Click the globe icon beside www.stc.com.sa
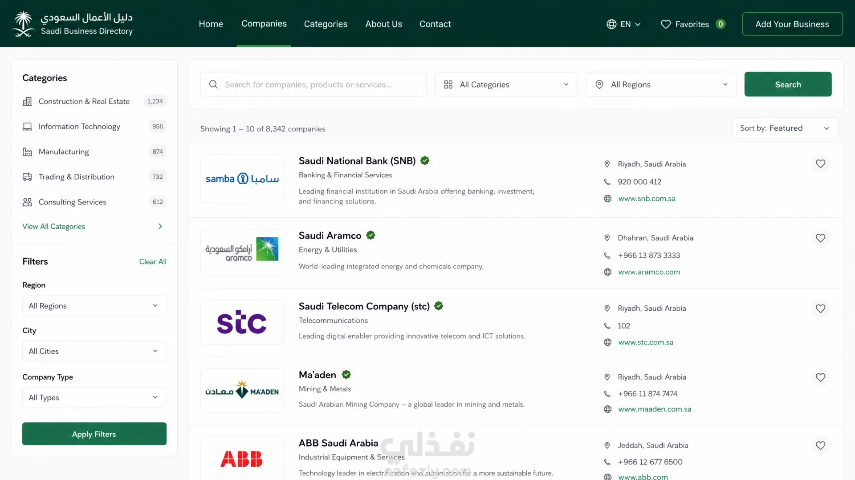Screen dimensions: 855x480 607,342
